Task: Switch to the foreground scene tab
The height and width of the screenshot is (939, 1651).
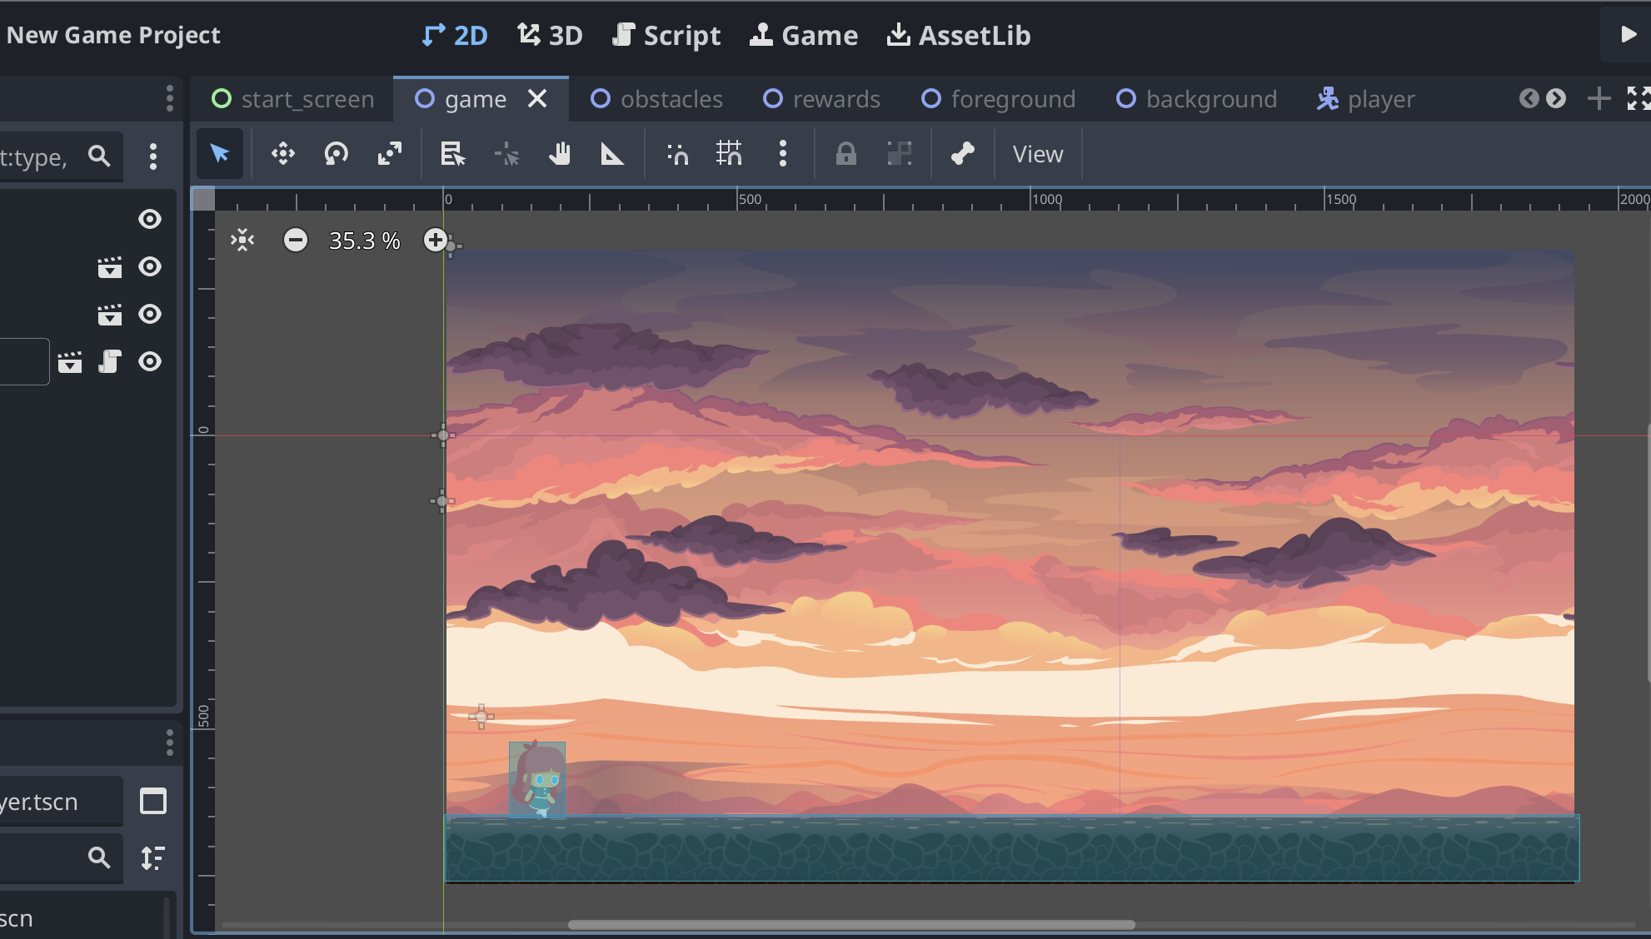Action: (998, 99)
